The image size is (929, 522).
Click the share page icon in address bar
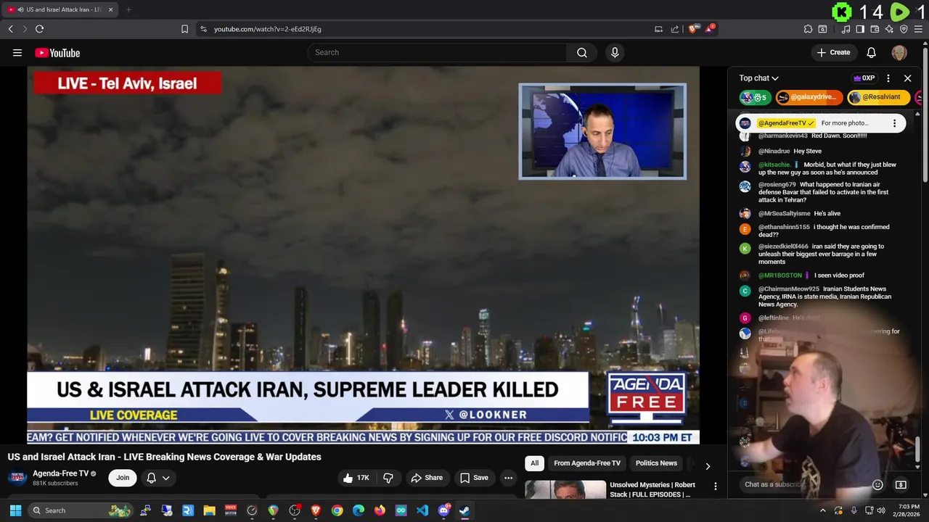pyautogui.click(x=675, y=29)
